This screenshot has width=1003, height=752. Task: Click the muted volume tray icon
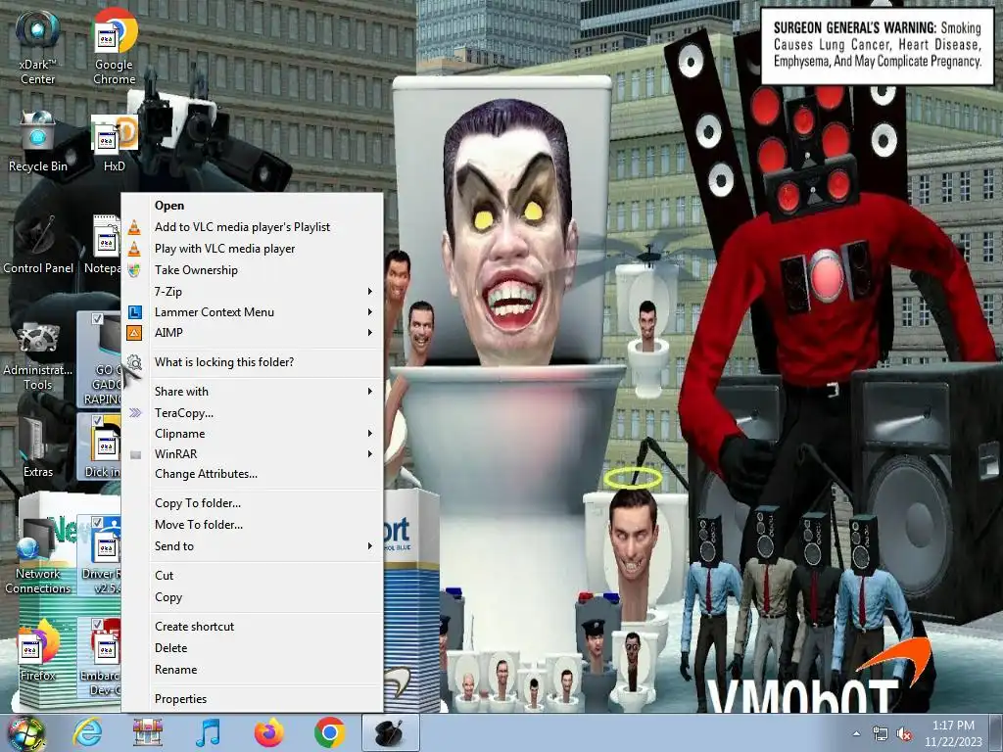(x=904, y=734)
